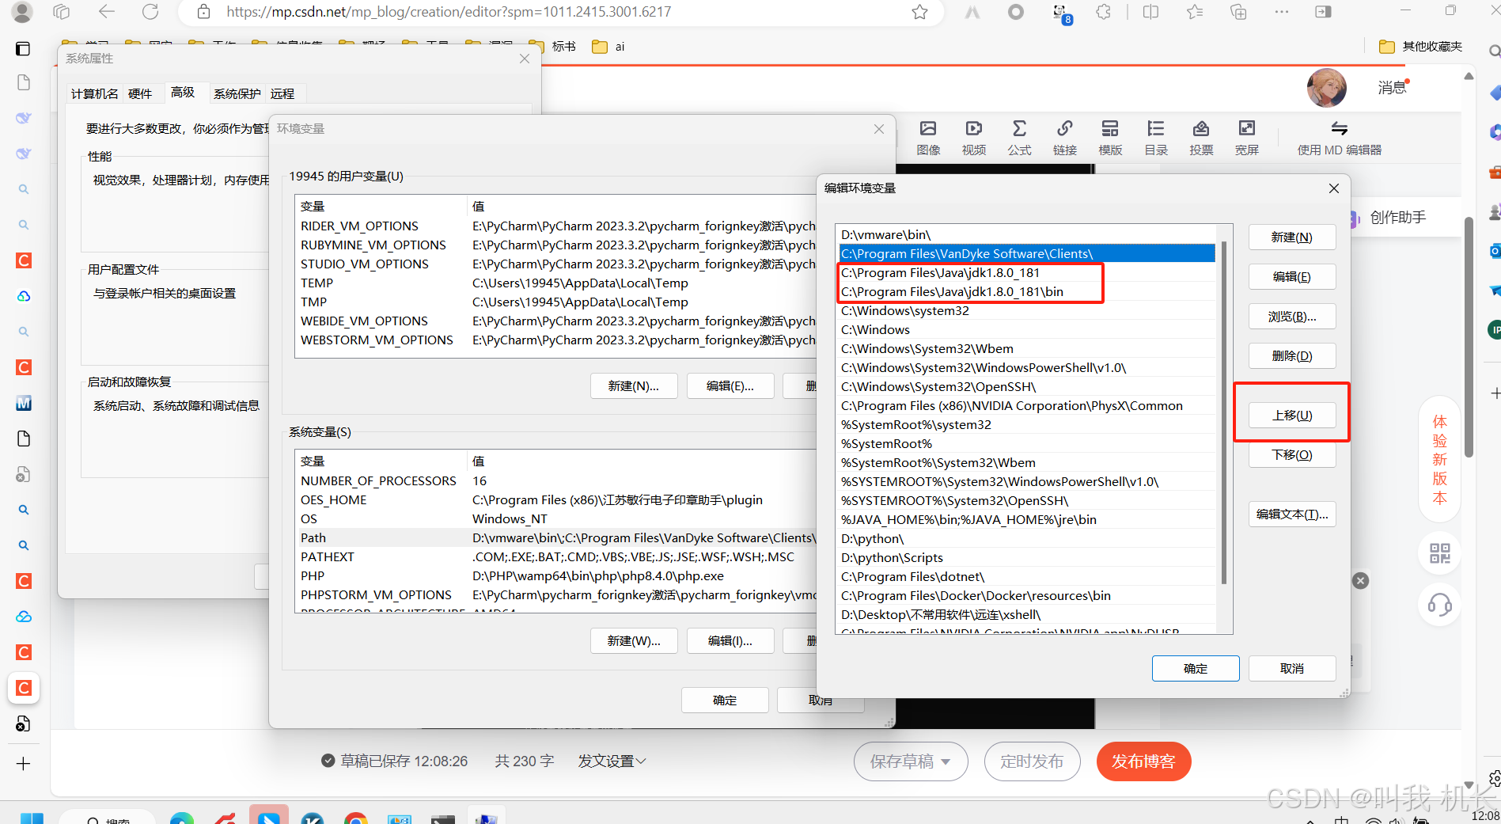Insert a table of contents with 目录 icon
The image size is (1501, 824).
point(1155,136)
